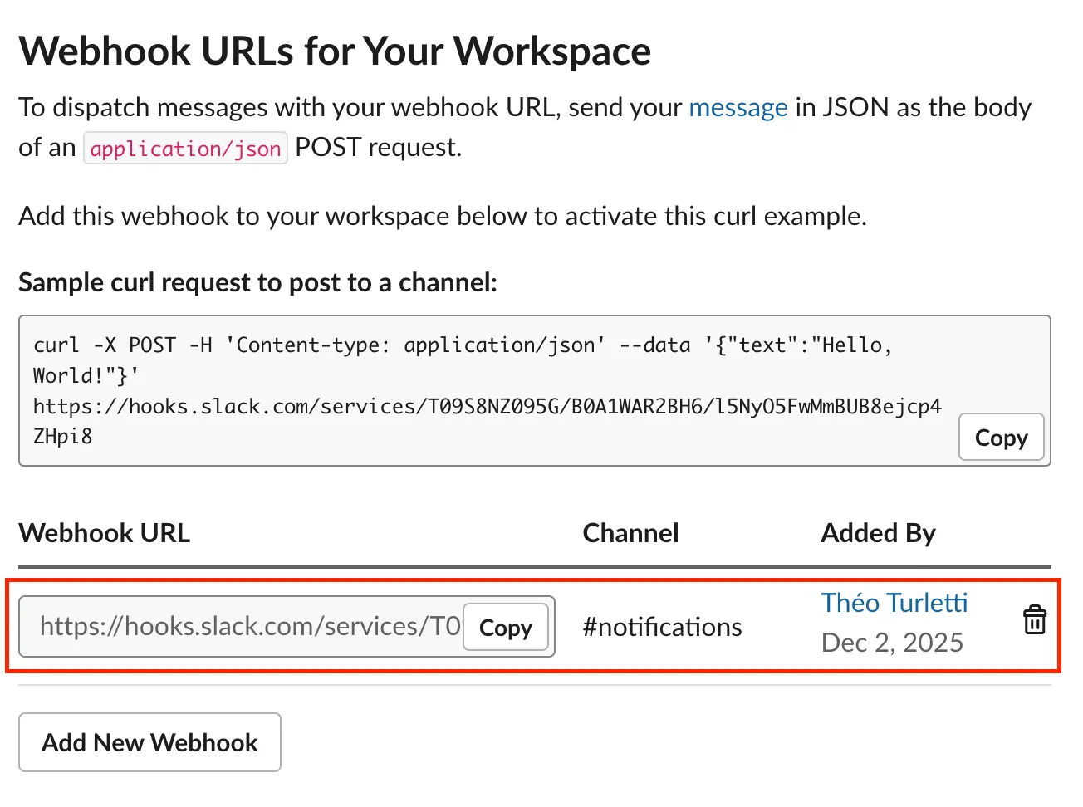Click the hooks.slack.com URL in the curl sample
Image resolution: width=1083 pixels, height=807 pixels.
[487, 407]
